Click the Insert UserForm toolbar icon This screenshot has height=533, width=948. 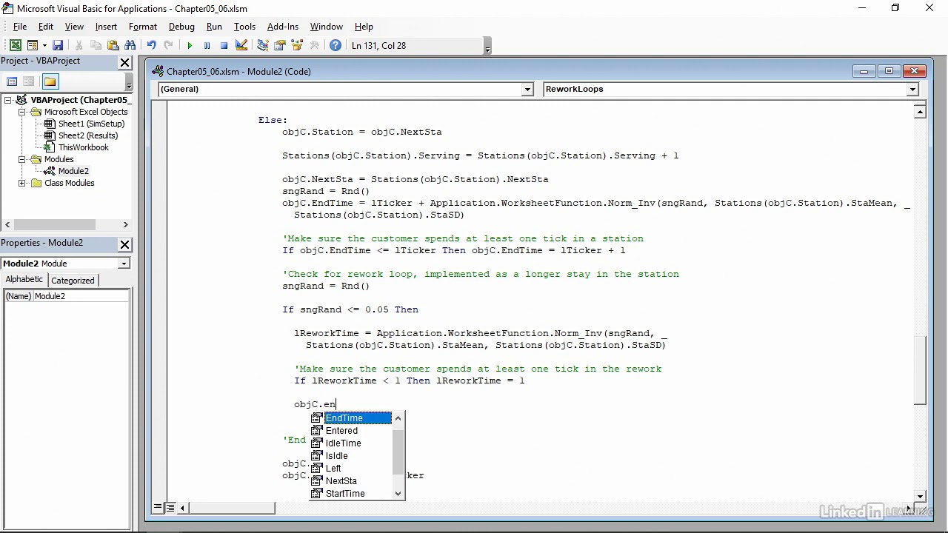[x=33, y=45]
